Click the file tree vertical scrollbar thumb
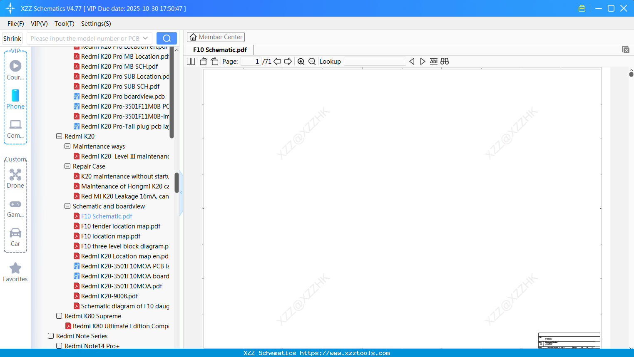This screenshot has width=634, height=357. 177,183
